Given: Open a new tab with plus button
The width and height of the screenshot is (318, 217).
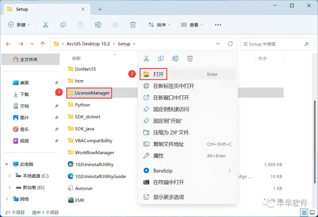Looking at the screenshot, I should [x=100, y=9].
